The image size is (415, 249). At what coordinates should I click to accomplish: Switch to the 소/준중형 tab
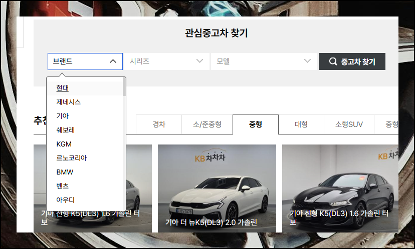(x=207, y=124)
